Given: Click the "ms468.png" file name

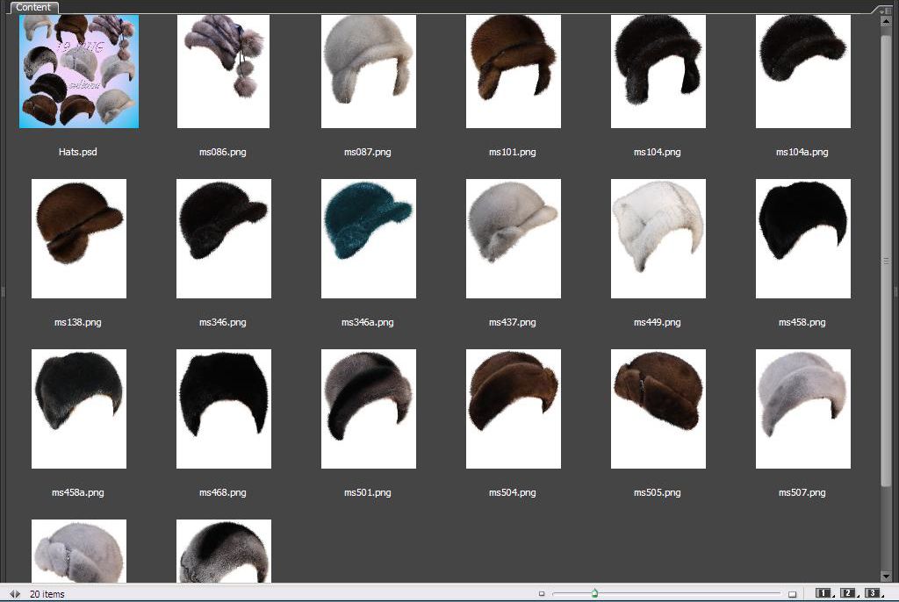Looking at the screenshot, I should 222,492.
